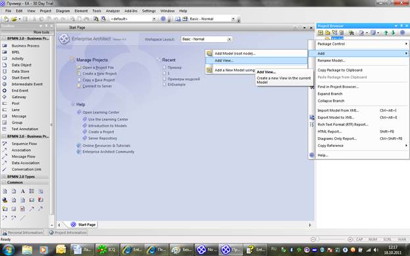Click the zoom out minus button
410x256 pixels.
pyautogui.click(x=313, y=240)
